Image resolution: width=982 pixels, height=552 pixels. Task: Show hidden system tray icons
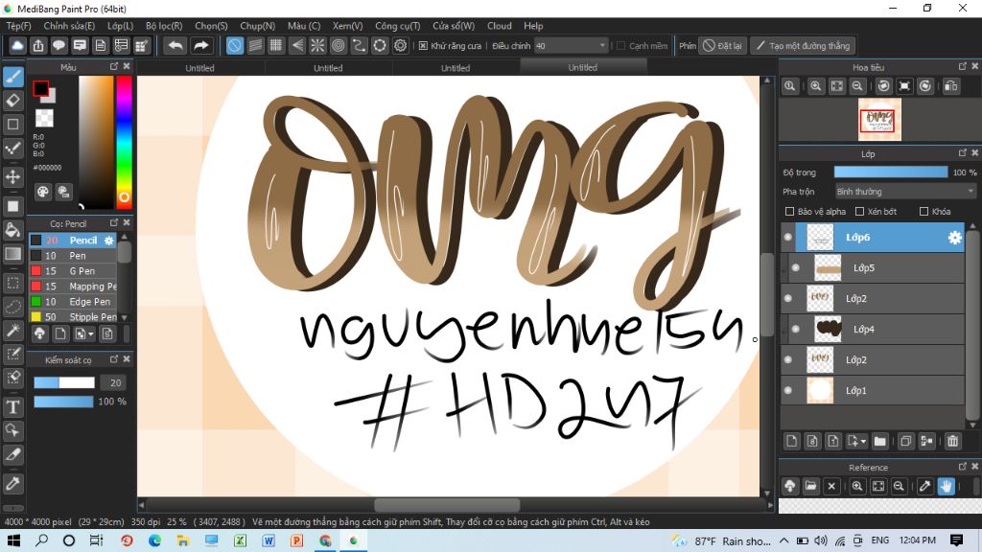784,540
